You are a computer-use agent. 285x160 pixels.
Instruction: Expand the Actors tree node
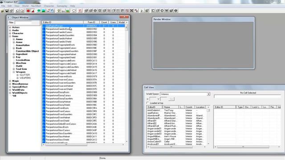[x=10, y=28]
